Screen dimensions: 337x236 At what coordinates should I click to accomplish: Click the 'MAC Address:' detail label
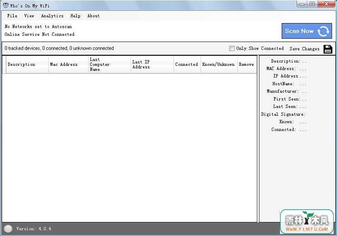[281, 69]
